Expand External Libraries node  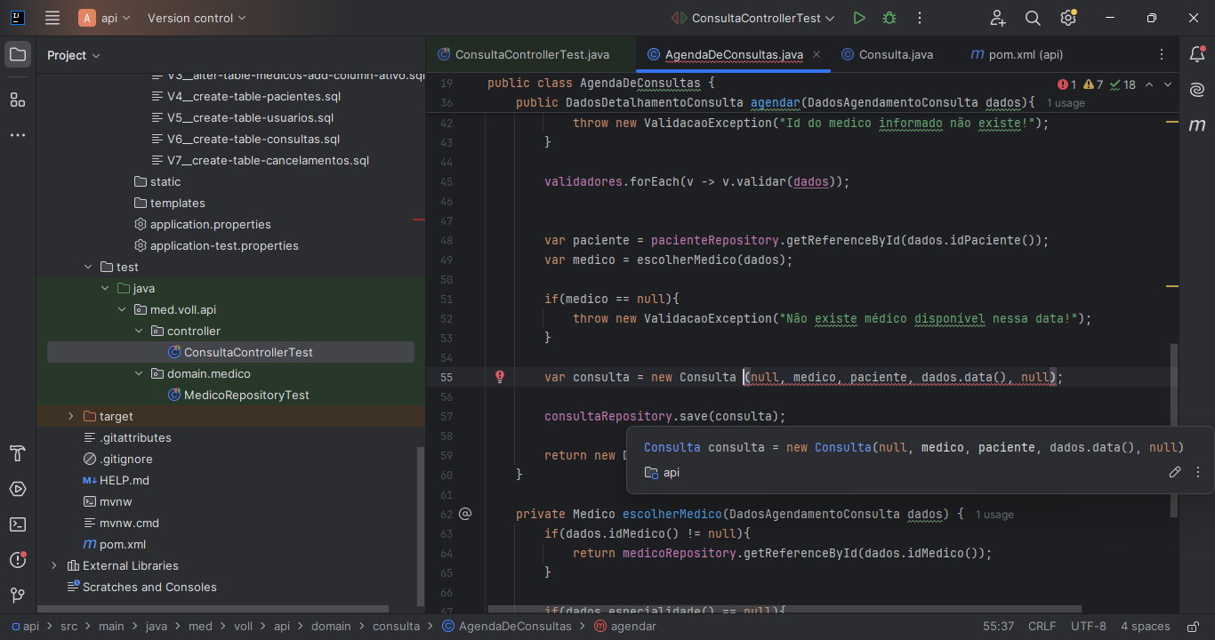tap(54, 565)
